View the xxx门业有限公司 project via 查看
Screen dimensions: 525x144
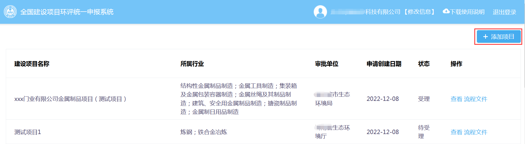tap(456, 99)
